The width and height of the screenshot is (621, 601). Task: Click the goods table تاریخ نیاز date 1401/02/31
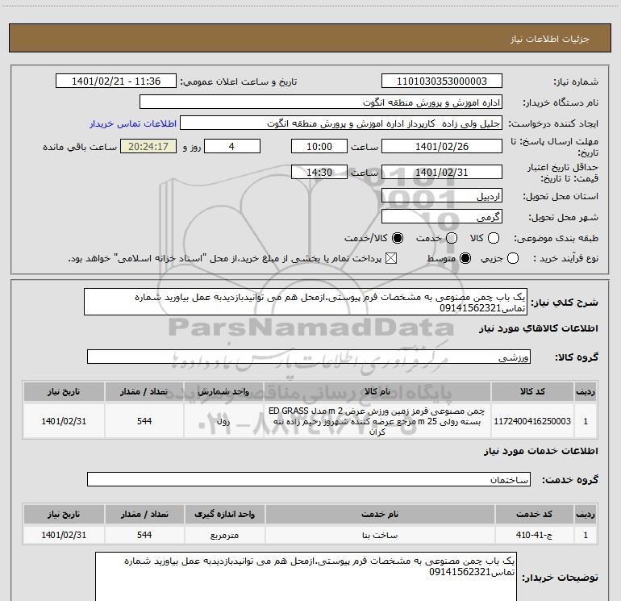64,421
